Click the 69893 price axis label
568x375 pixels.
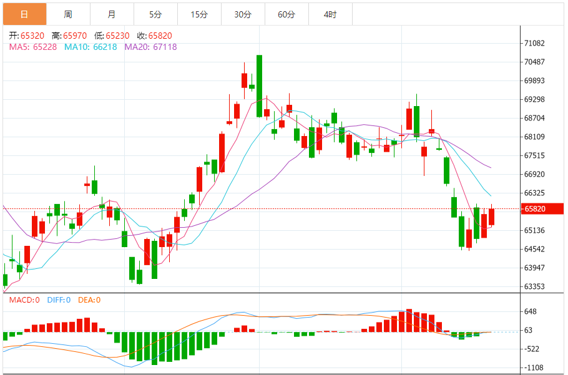535,80
